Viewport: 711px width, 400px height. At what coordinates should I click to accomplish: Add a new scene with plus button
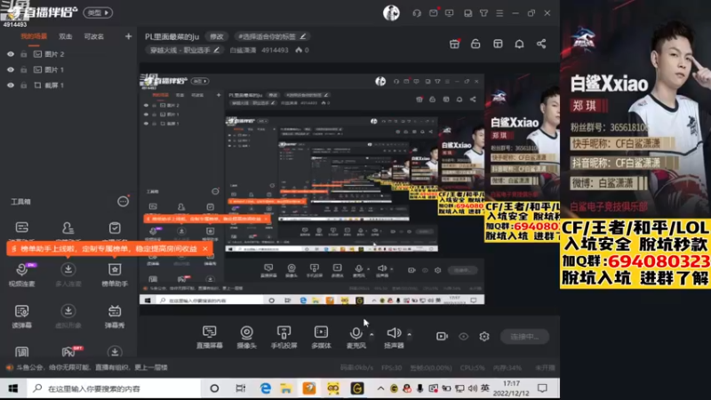pos(128,36)
